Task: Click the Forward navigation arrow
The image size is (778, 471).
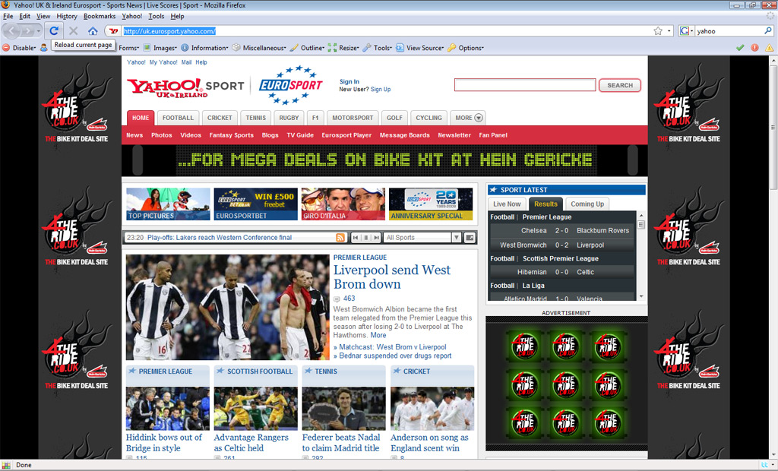Action: pyautogui.click(x=27, y=31)
